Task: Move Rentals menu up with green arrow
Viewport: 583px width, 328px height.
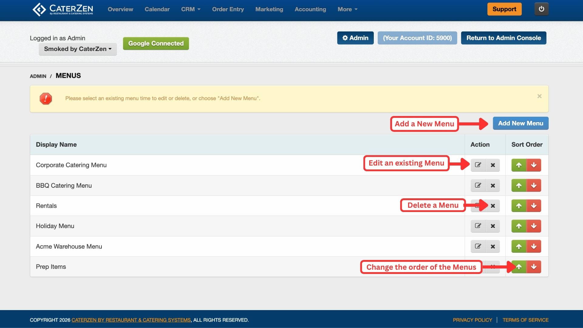Action: (519, 206)
